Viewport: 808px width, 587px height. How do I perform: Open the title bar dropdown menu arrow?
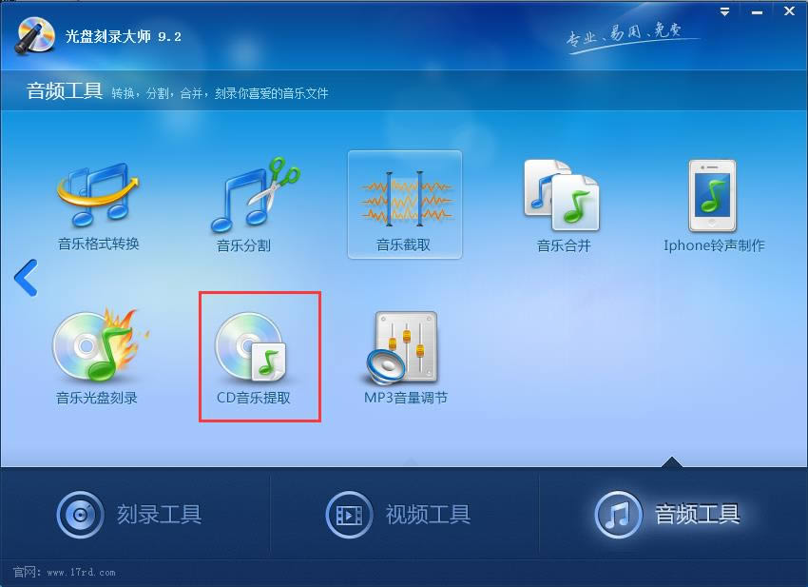click(724, 11)
